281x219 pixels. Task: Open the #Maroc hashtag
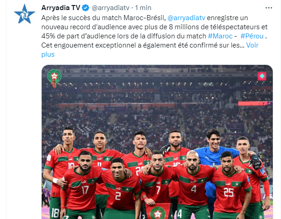(220, 36)
